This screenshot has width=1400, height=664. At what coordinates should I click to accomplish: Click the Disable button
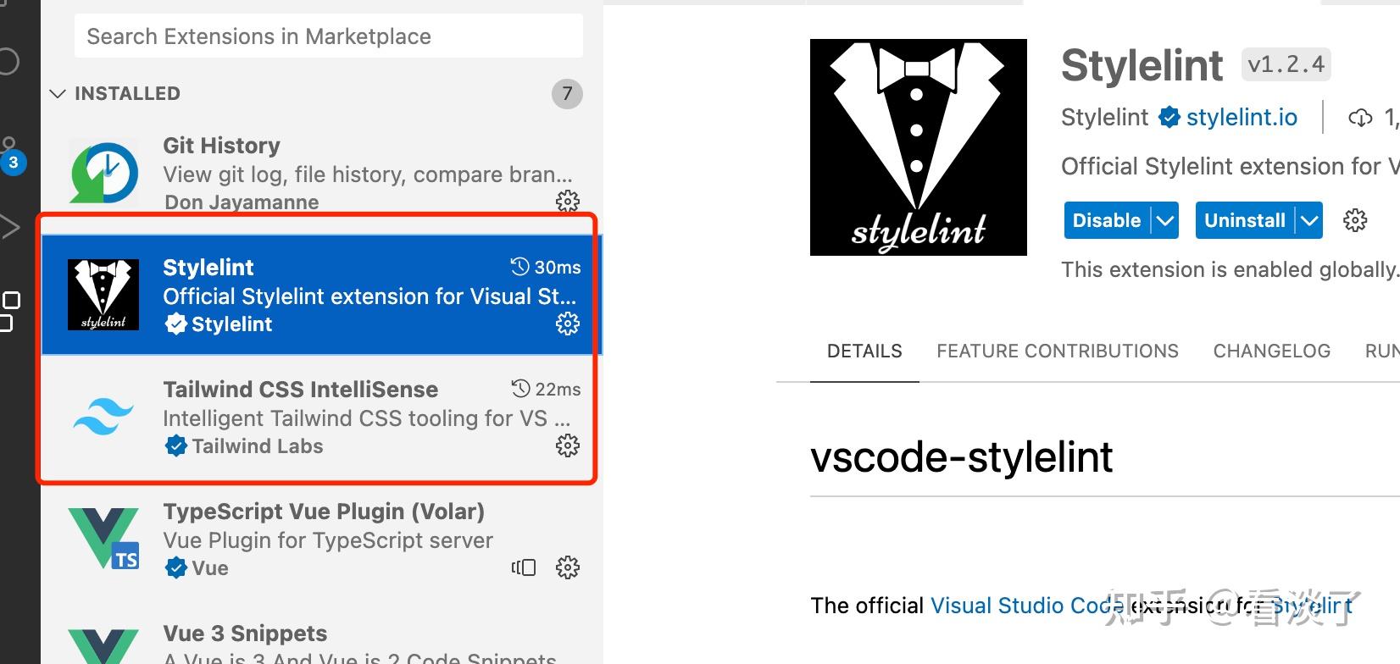tap(1107, 220)
